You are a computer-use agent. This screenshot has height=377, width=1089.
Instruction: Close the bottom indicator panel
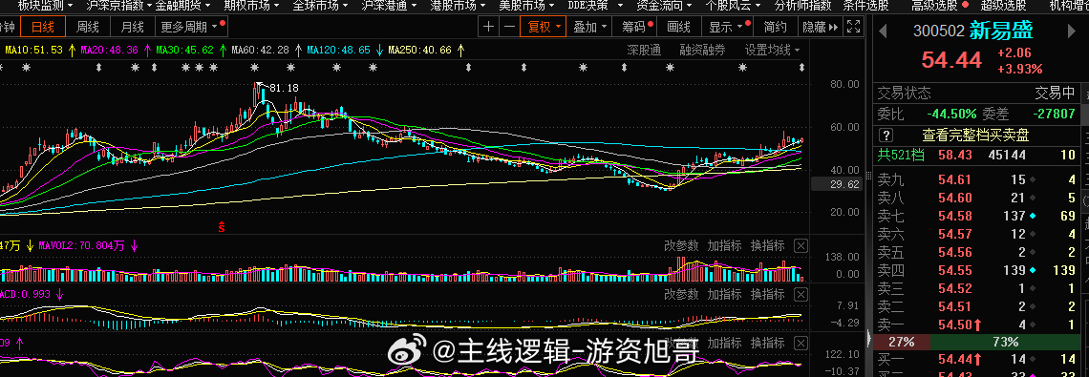pos(801,343)
